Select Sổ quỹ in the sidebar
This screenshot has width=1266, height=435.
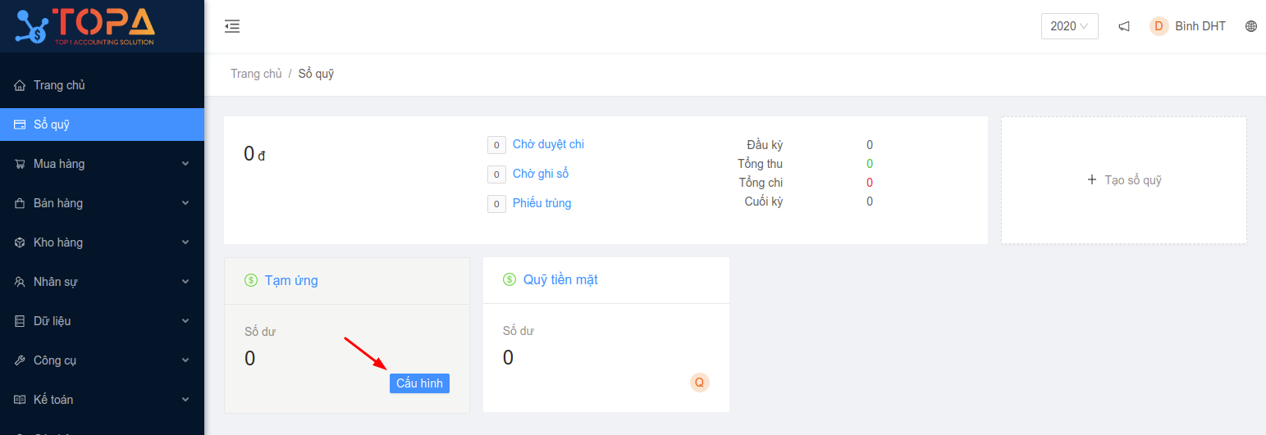pyautogui.click(x=52, y=125)
